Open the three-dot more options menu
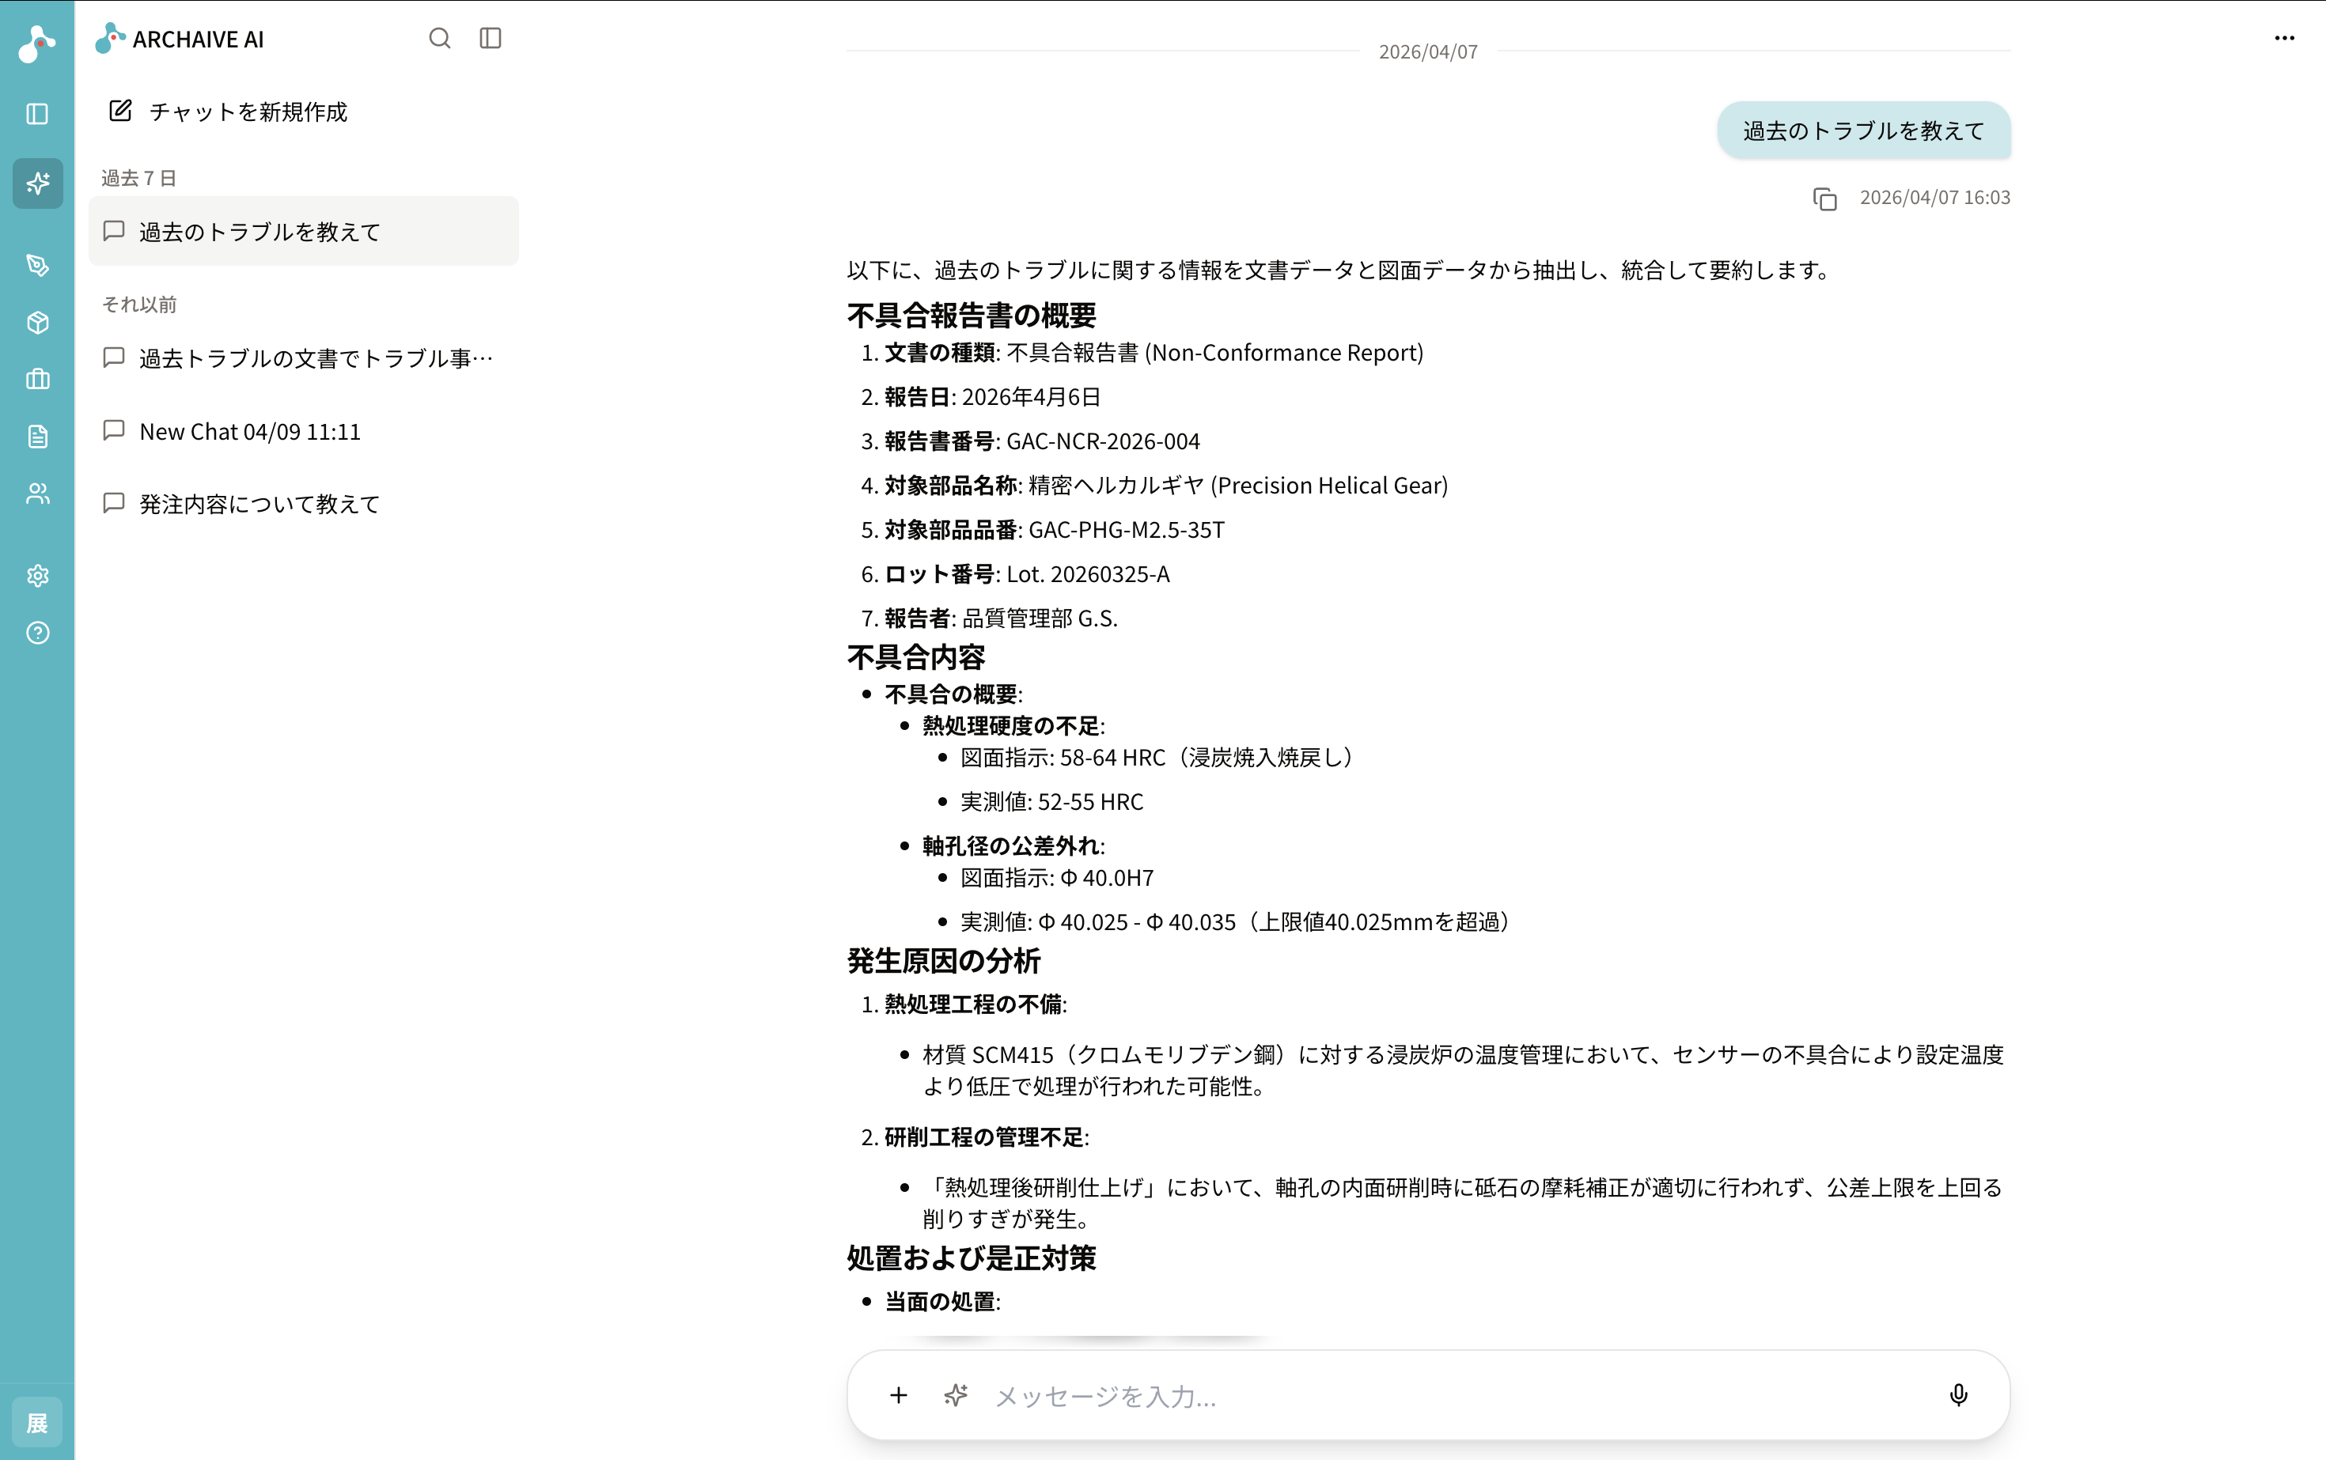 point(2285,39)
